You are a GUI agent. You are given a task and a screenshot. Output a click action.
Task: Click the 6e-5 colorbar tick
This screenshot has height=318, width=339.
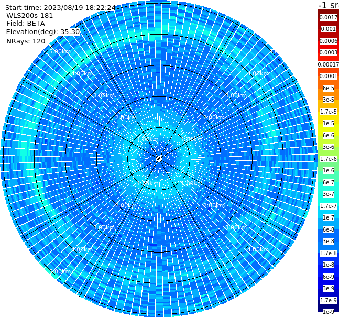[x=329, y=88]
